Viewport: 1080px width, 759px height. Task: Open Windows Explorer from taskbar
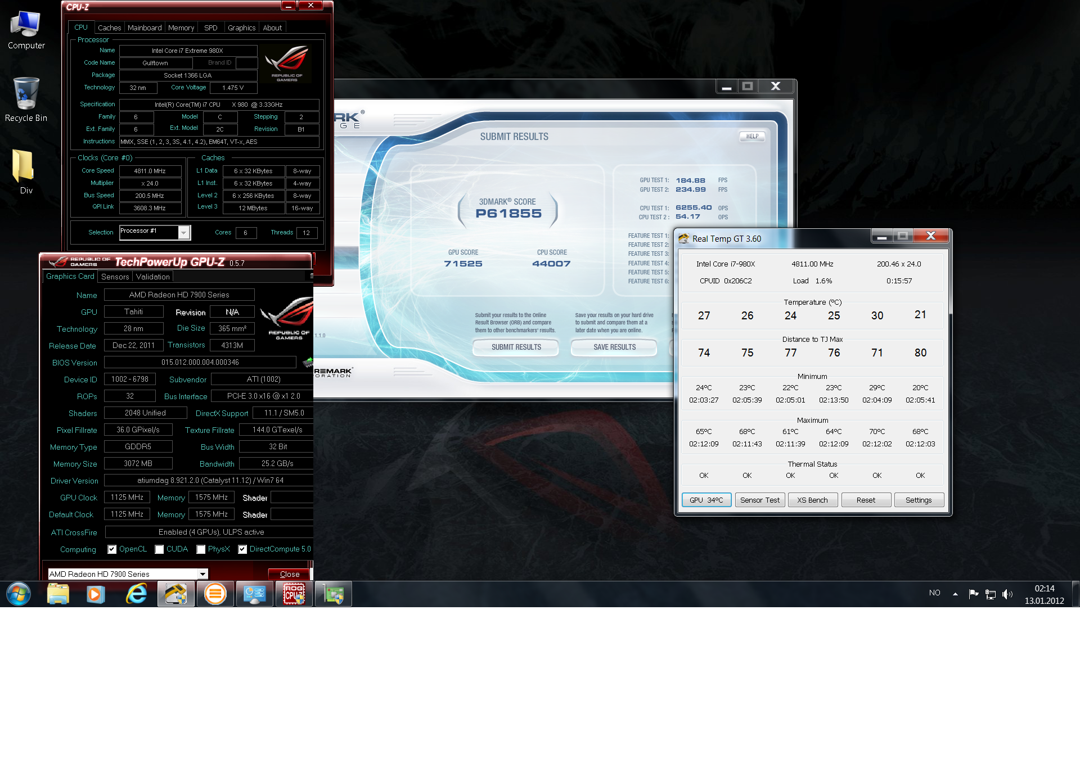(x=58, y=594)
